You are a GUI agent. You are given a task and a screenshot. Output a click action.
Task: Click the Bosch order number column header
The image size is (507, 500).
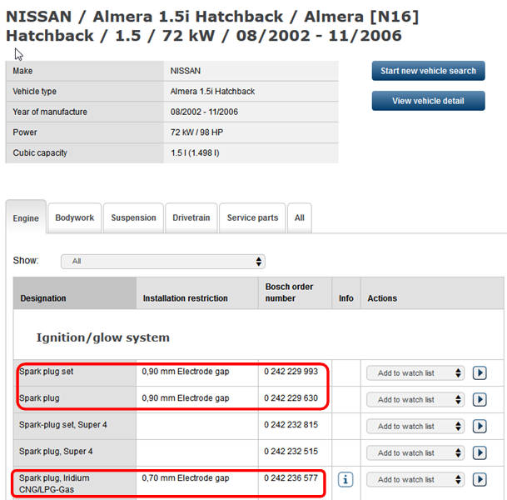295,292
